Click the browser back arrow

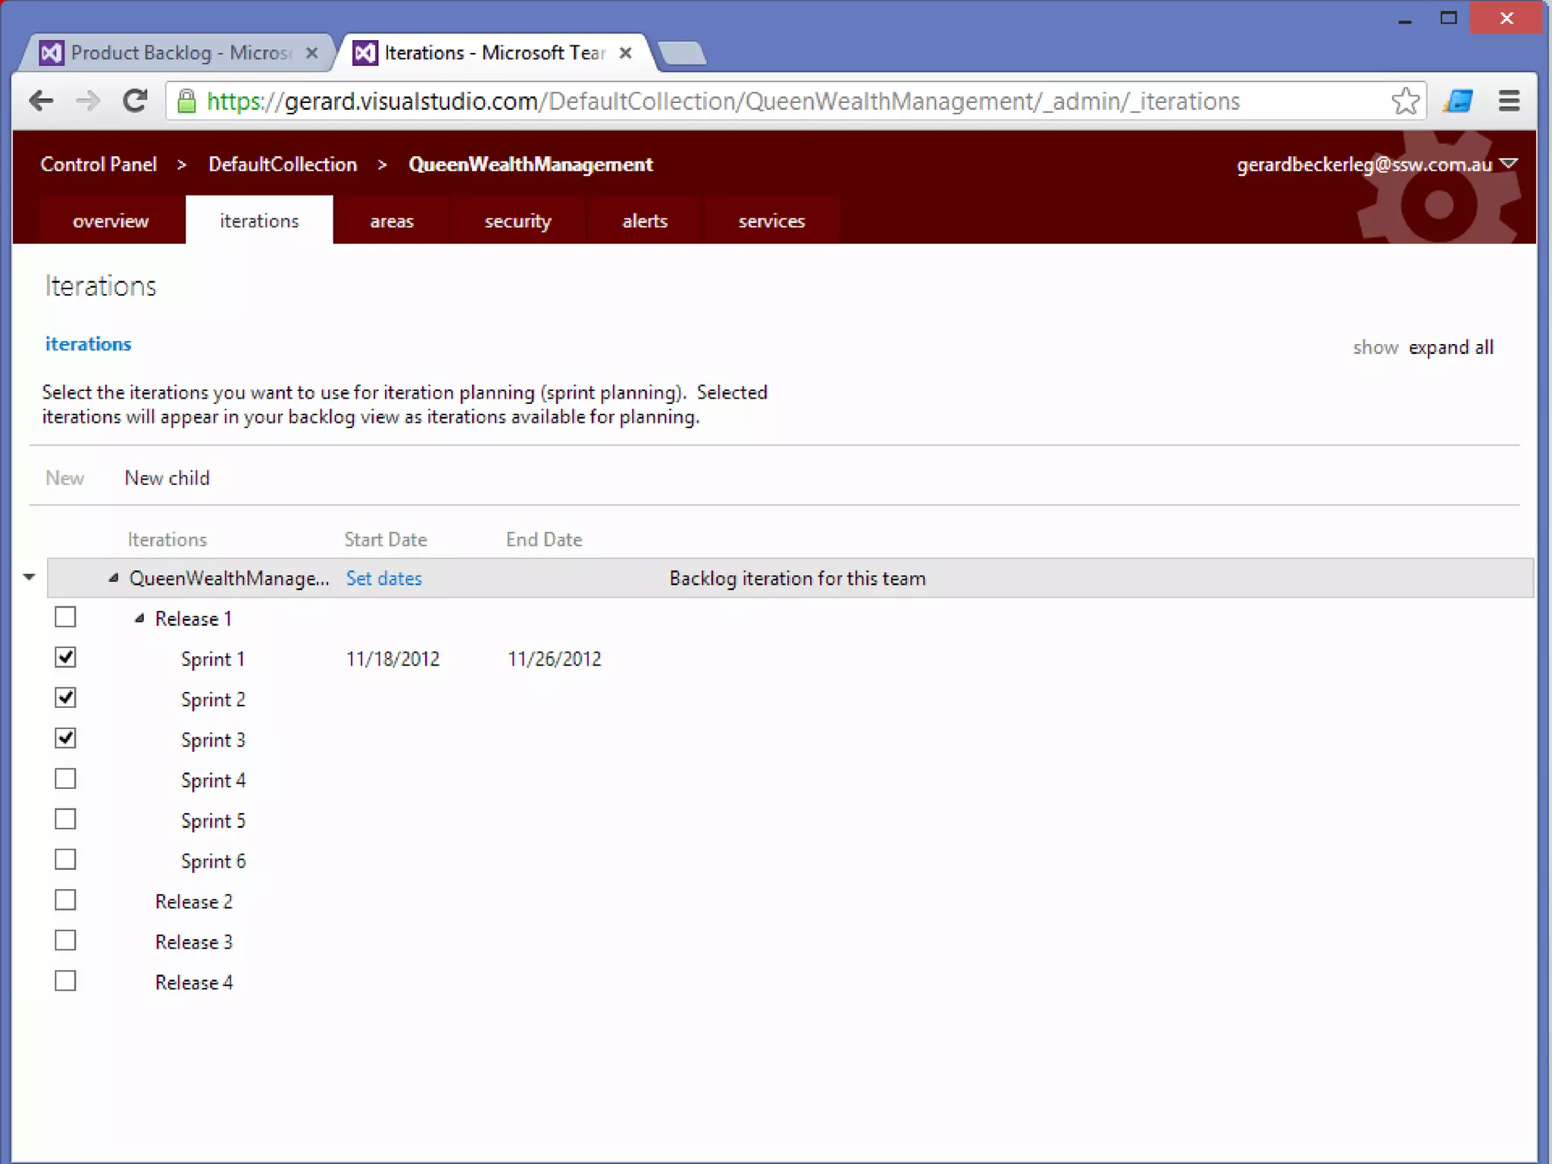tap(41, 101)
